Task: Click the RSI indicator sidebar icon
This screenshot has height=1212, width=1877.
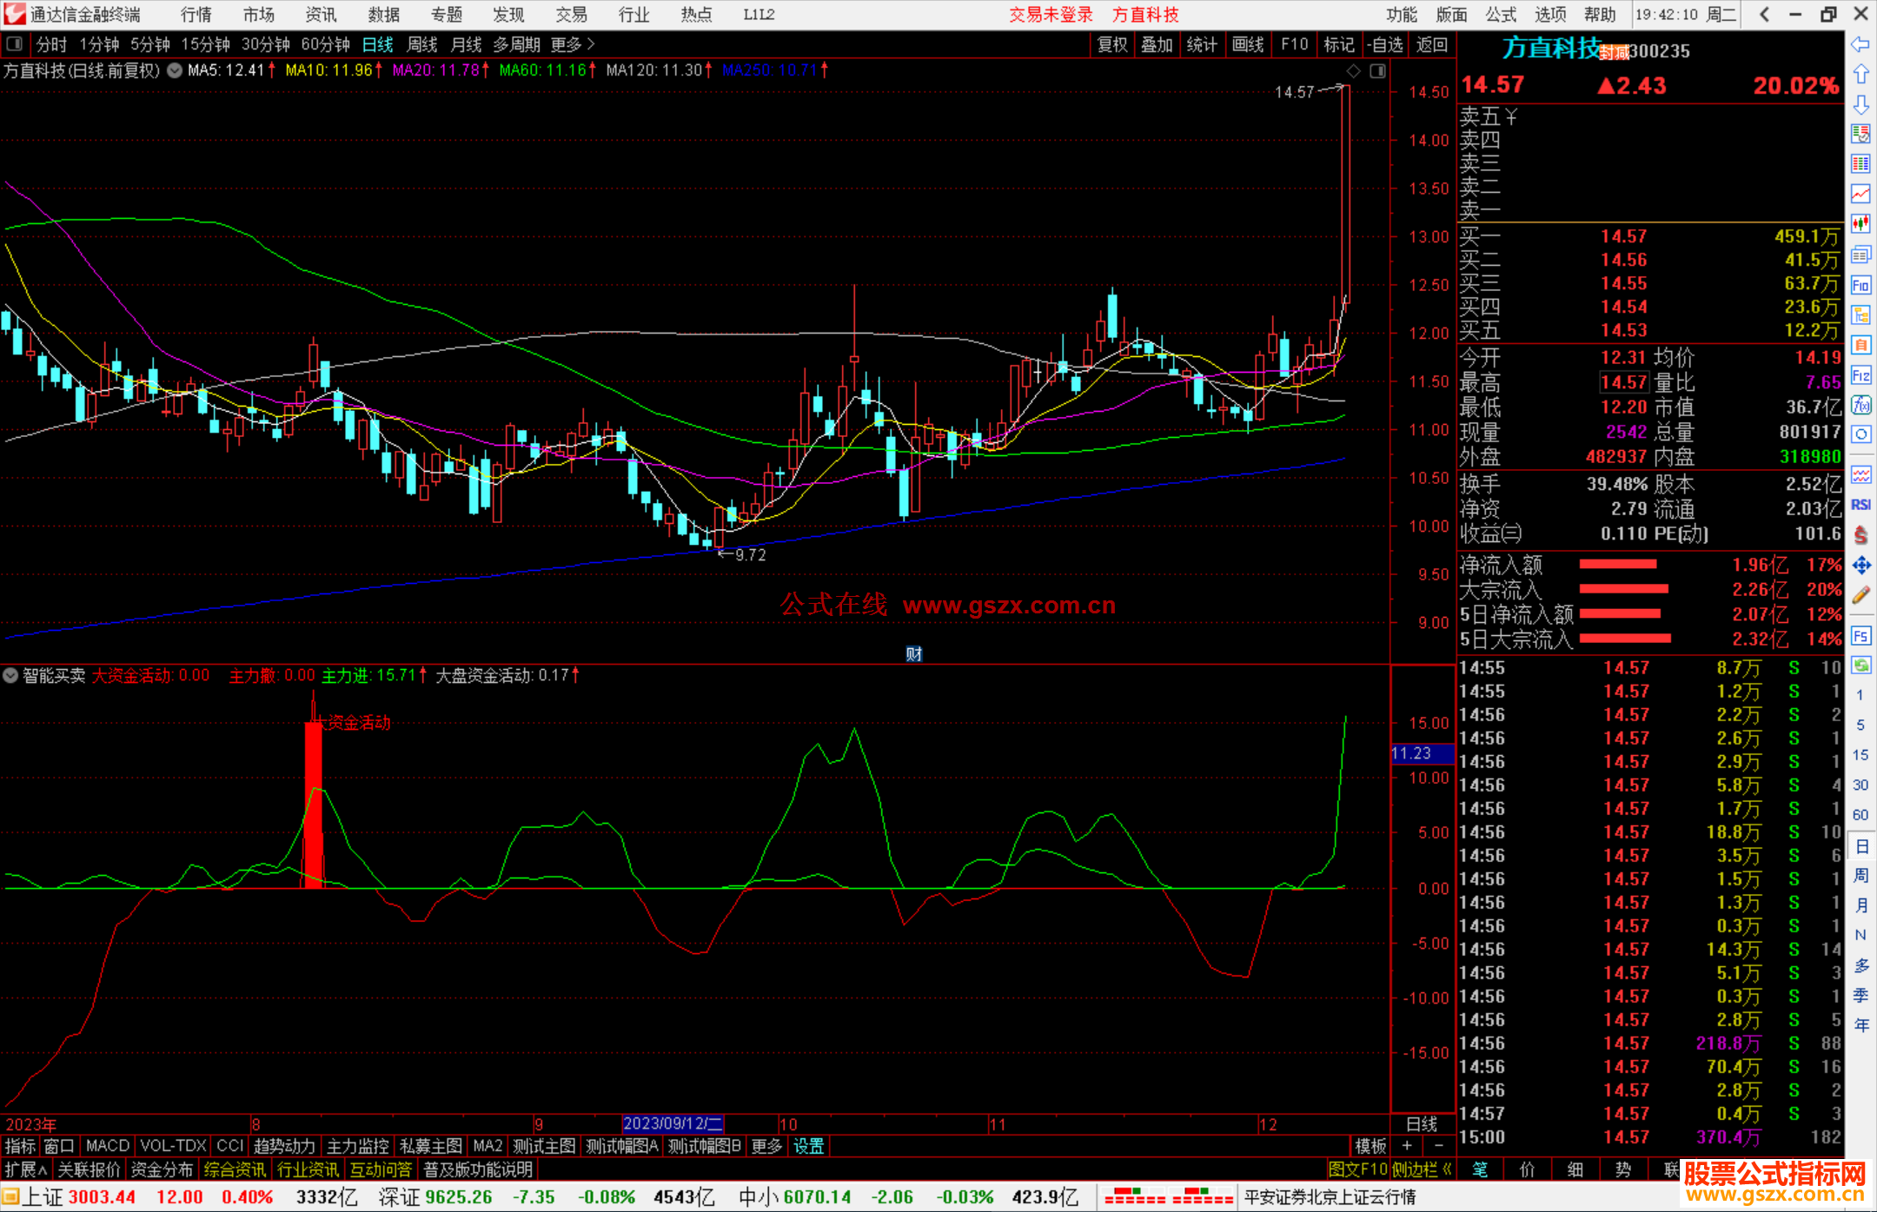Action: [1860, 505]
